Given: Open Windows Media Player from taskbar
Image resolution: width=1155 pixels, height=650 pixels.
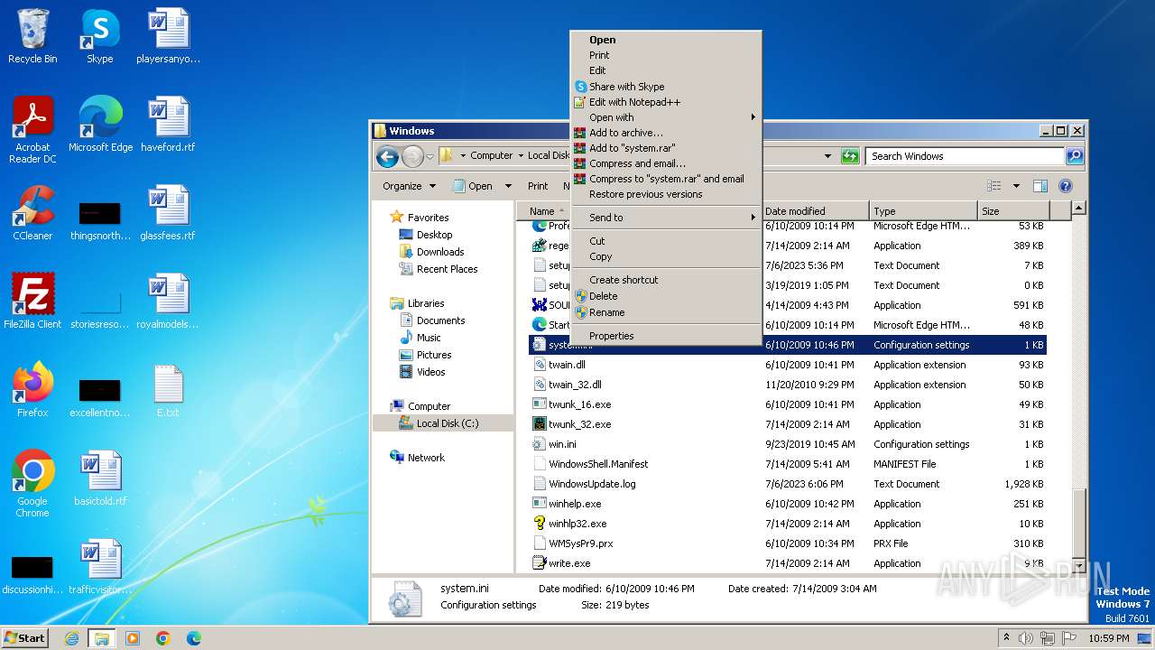Looking at the screenshot, I should point(133,638).
